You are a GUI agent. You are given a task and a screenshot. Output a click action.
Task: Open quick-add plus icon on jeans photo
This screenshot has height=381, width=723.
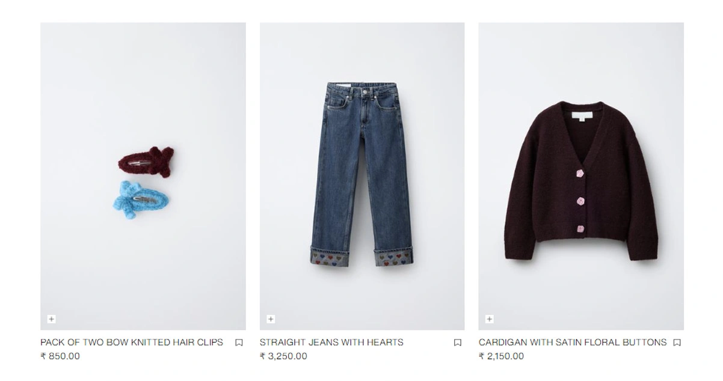pyautogui.click(x=271, y=319)
